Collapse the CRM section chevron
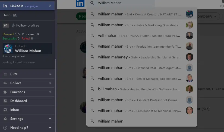Screen dimensions: 224x132 point(50,74)
